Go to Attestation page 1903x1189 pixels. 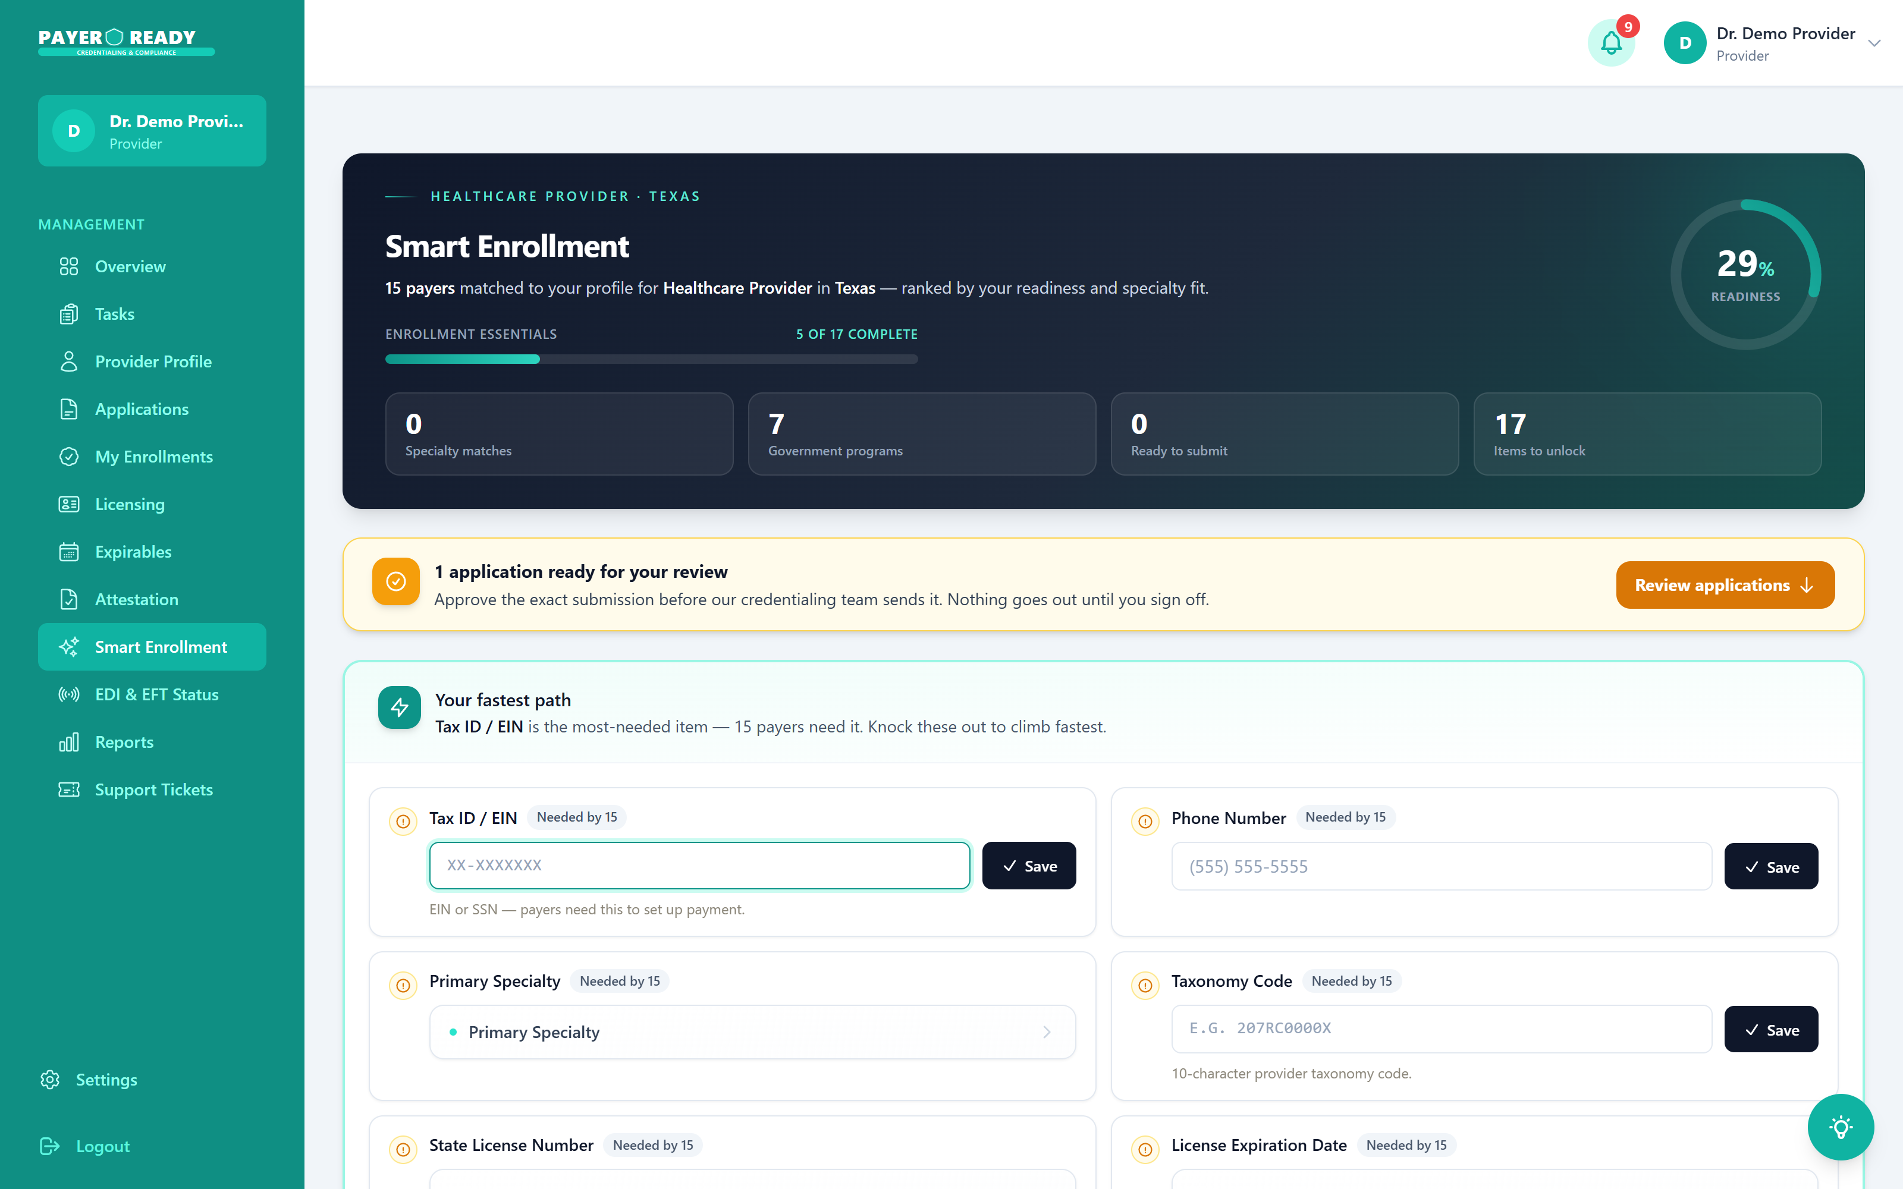[152, 599]
